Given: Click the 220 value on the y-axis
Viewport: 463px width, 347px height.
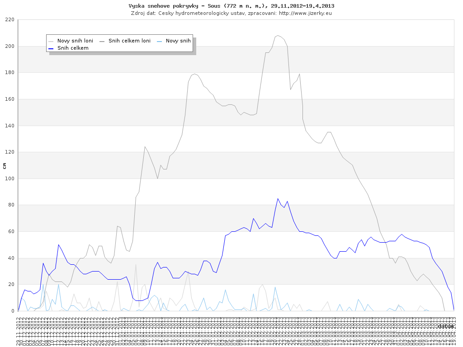Looking at the screenshot, I should point(9,20).
